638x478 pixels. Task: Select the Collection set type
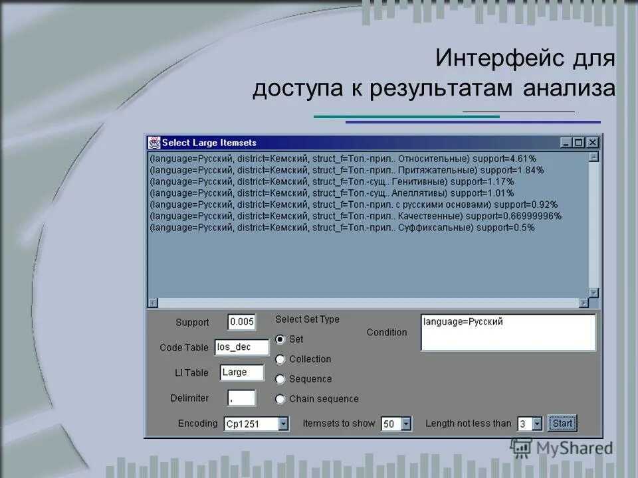(x=281, y=359)
